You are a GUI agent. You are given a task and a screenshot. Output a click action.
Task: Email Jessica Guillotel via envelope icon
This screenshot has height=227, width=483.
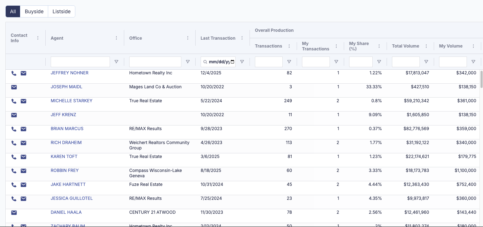coord(23,199)
